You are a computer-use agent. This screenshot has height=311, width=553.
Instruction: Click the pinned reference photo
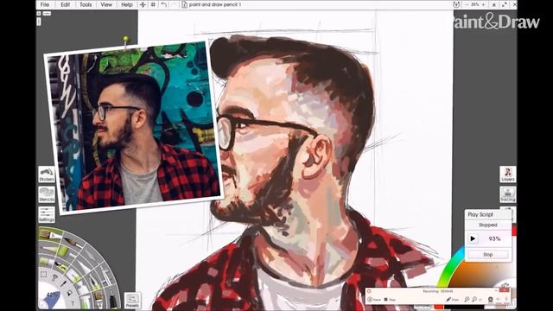133,127
